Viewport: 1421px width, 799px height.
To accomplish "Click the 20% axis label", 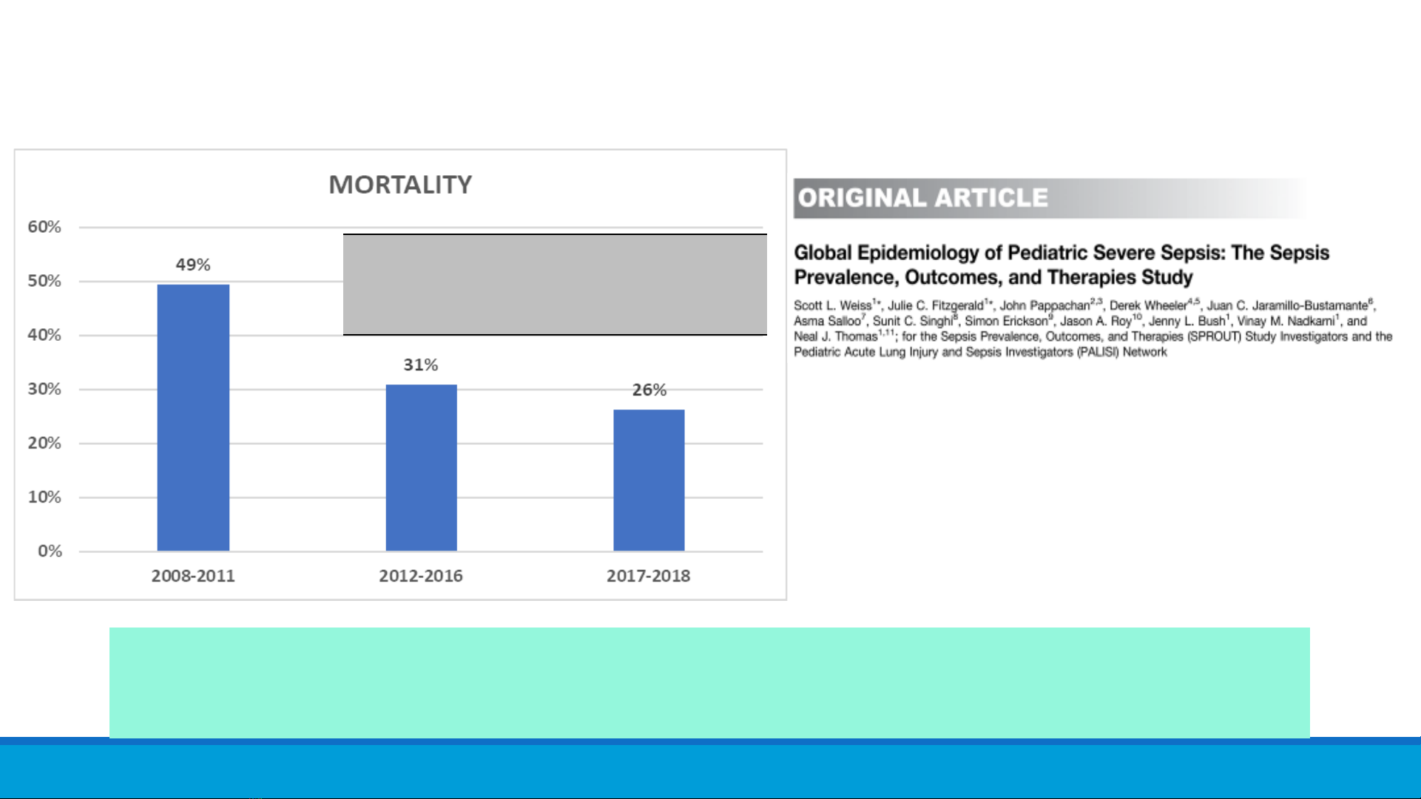I will click(44, 443).
